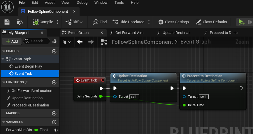Collapse the VARIABLES section
Screen dimensions: 253x134
click(4, 122)
